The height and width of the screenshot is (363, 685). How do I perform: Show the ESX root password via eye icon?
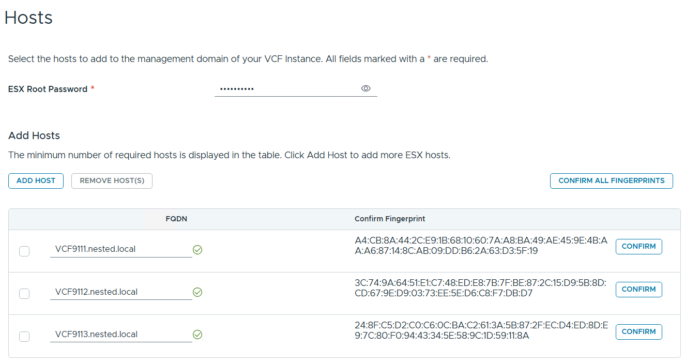coord(366,88)
